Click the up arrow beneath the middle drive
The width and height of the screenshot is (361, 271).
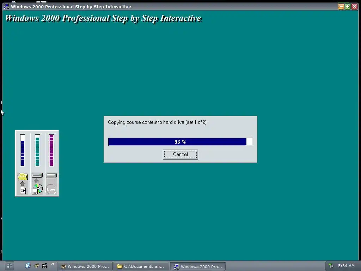pos(36,181)
